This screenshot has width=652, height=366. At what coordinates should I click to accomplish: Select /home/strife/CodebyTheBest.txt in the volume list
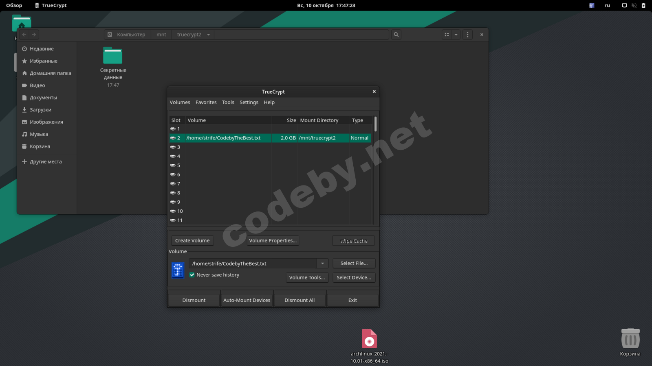(223, 138)
